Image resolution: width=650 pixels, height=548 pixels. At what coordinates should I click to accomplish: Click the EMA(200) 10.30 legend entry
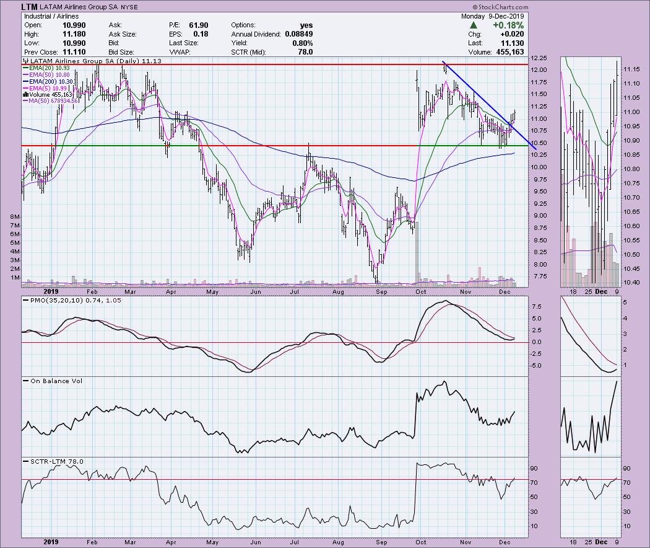click(48, 81)
